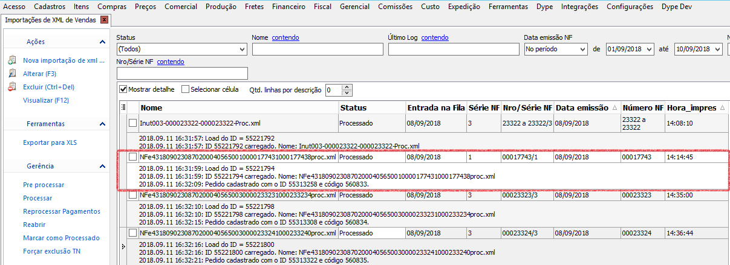This screenshot has height=265, width=730.
Task: Open the end date 10/09/2018 picker
Action: pyautogui.click(x=718, y=49)
